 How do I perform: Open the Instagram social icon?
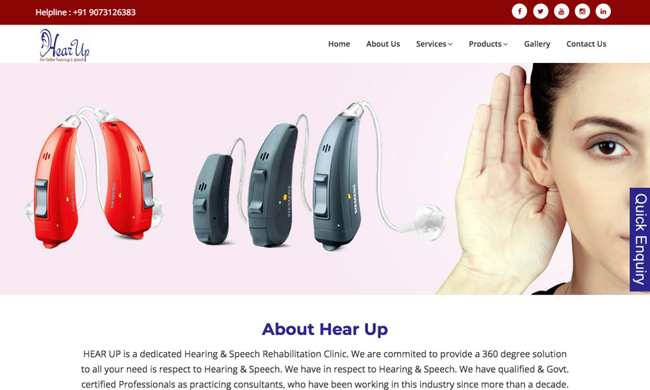[582, 11]
